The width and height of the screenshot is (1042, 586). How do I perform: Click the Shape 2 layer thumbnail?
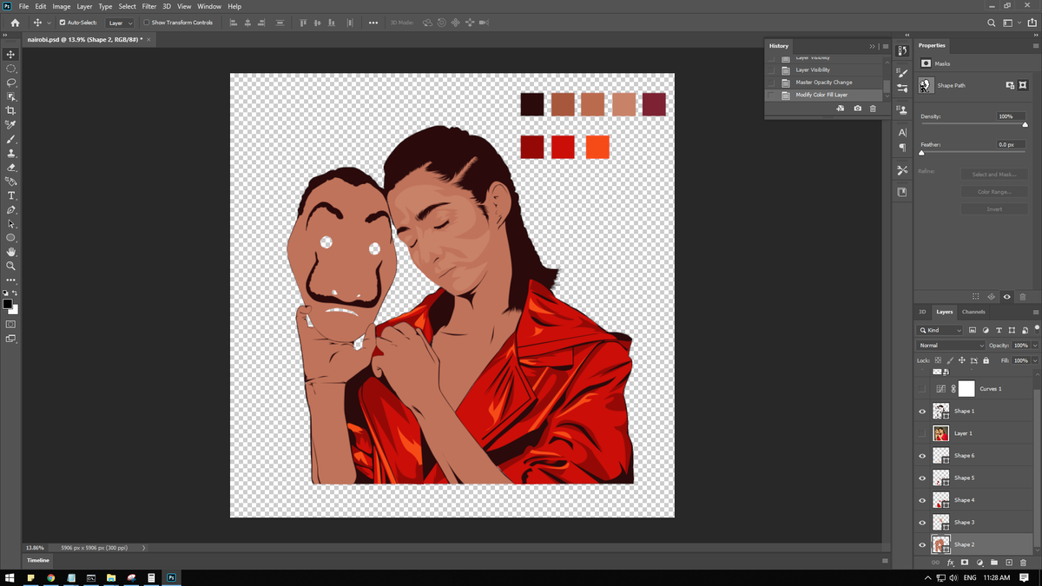coord(940,544)
